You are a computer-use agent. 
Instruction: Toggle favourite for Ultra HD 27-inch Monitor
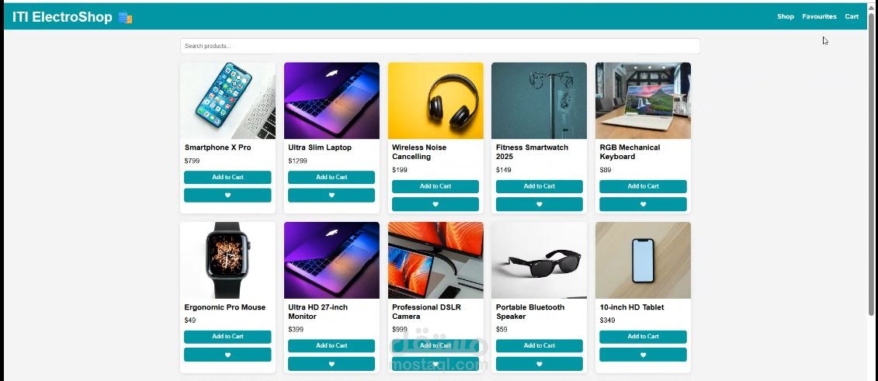pos(331,364)
